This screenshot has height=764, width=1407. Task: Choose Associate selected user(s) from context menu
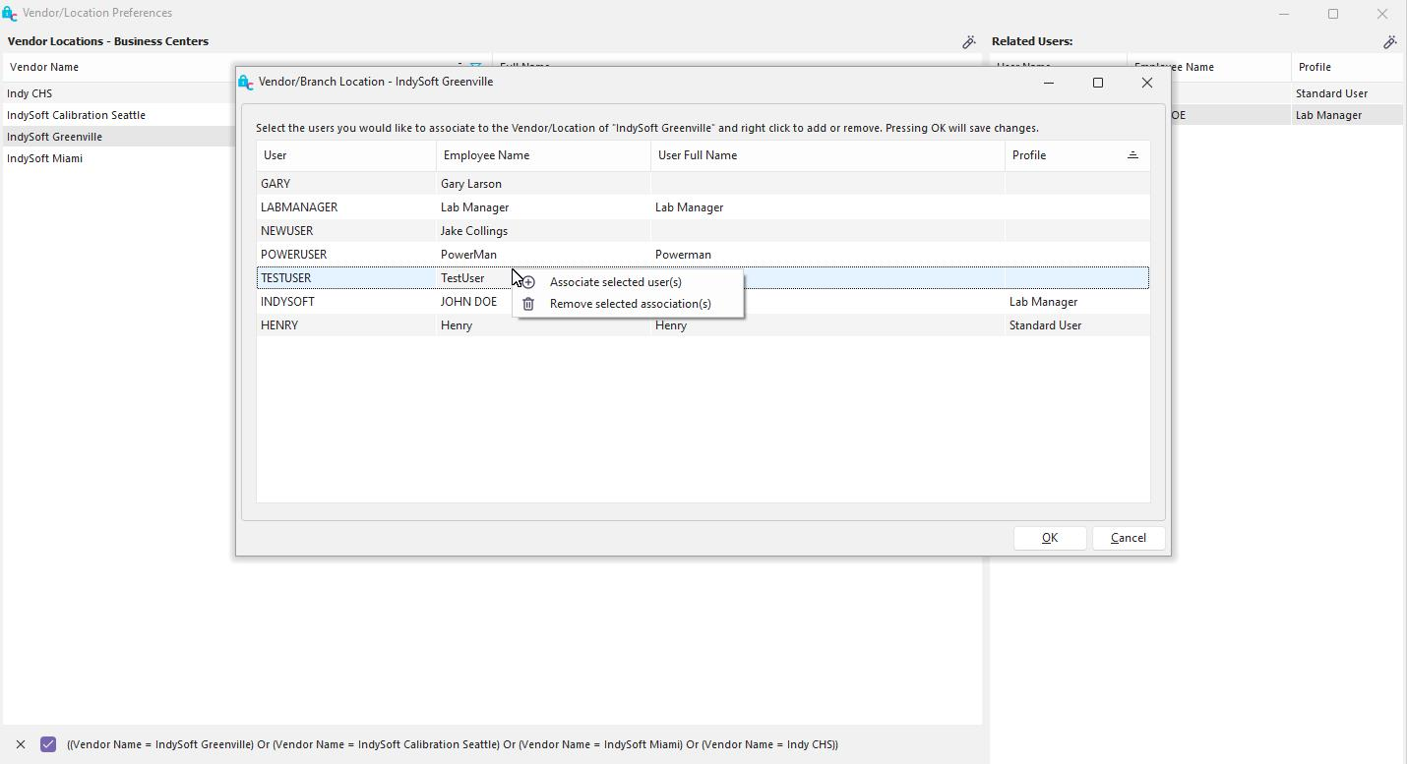[615, 282]
